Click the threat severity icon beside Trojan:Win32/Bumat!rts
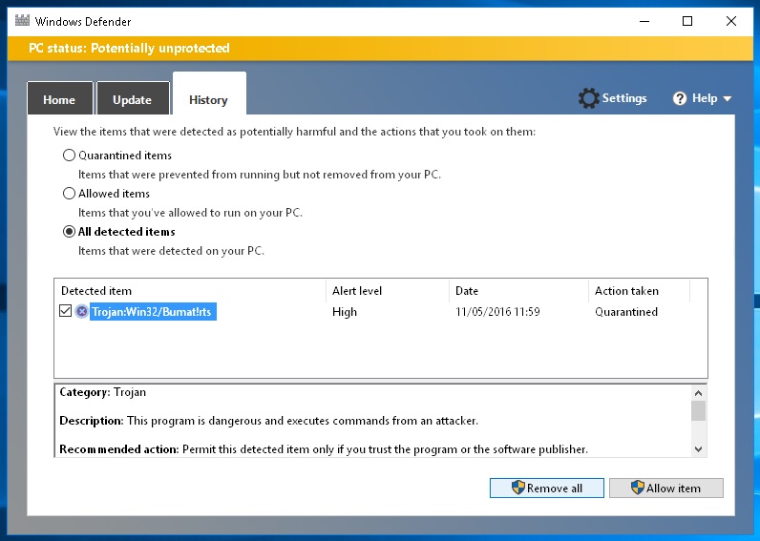The height and width of the screenshot is (541, 760). click(x=82, y=311)
